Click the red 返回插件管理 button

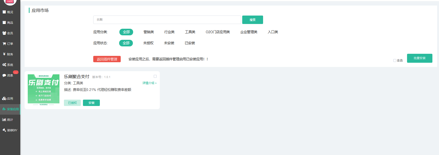coord(107,59)
